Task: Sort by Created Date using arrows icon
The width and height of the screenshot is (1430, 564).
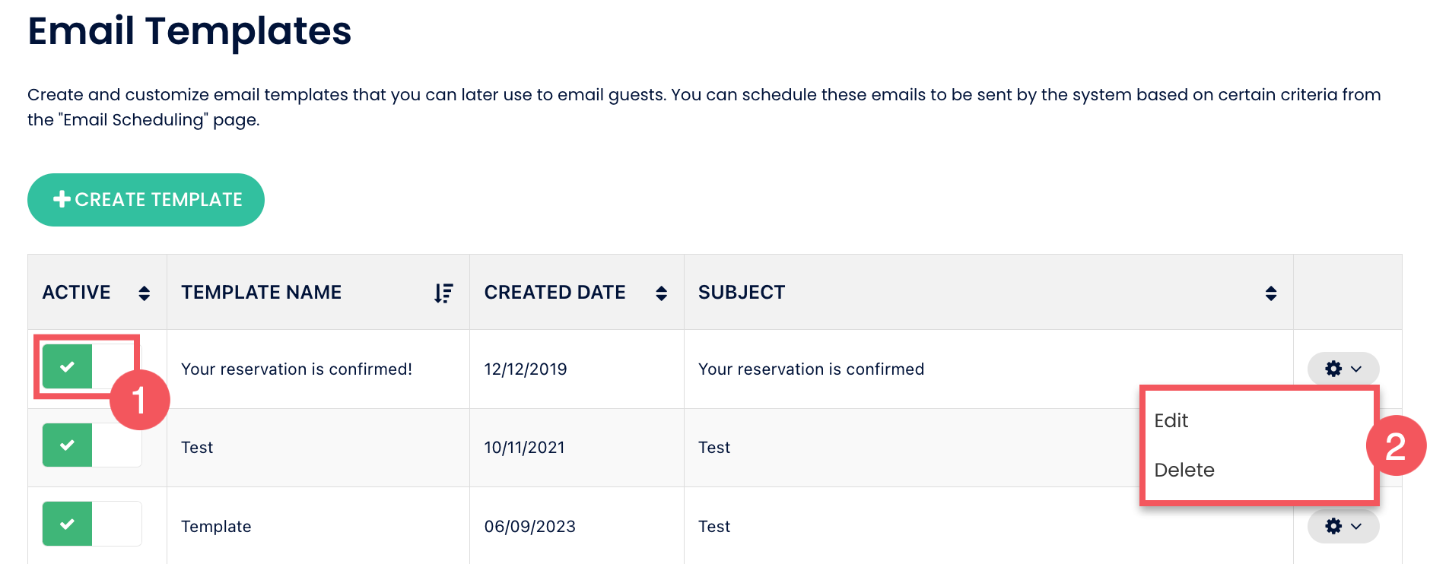Action: coord(661,293)
